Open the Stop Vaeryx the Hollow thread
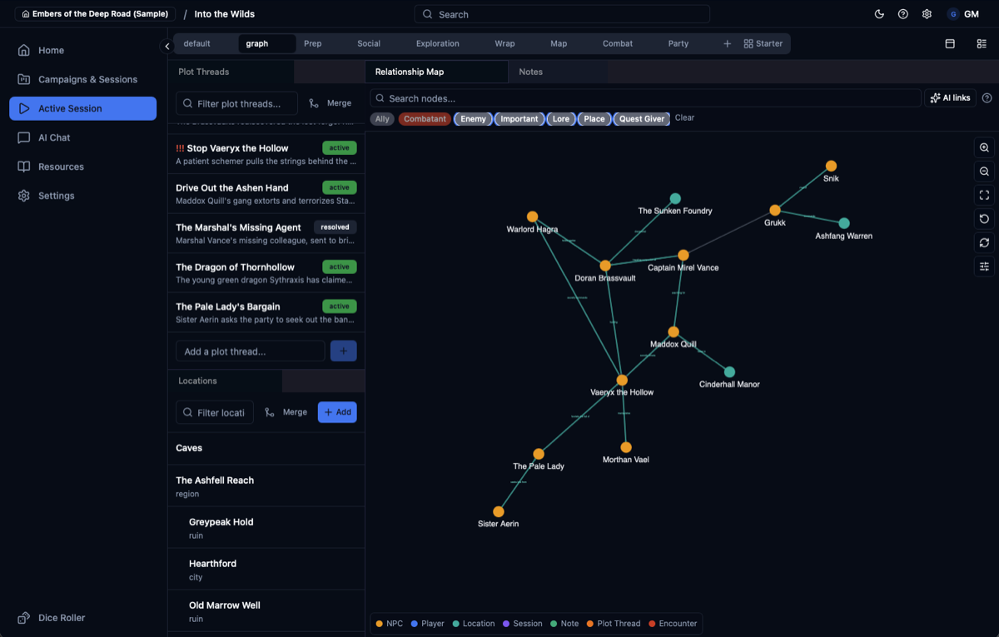The image size is (999, 637). click(x=266, y=154)
